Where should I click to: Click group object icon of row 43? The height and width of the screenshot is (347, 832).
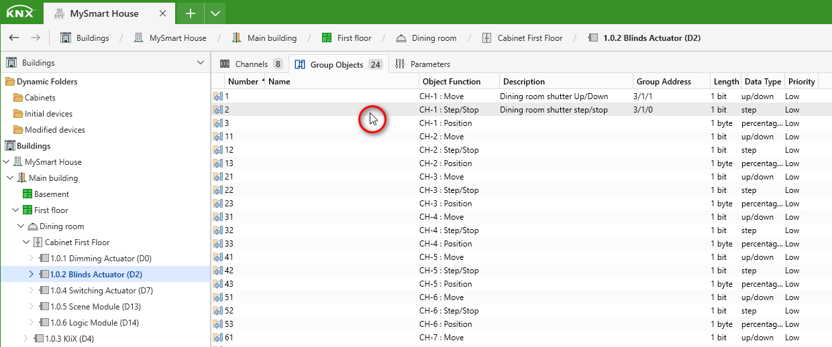[218, 284]
